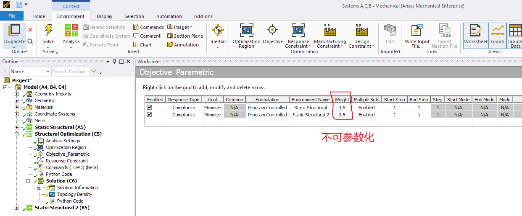Switch to the Automation ribbon tab
This screenshot has width=522, height=216.
click(x=169, y=16)
